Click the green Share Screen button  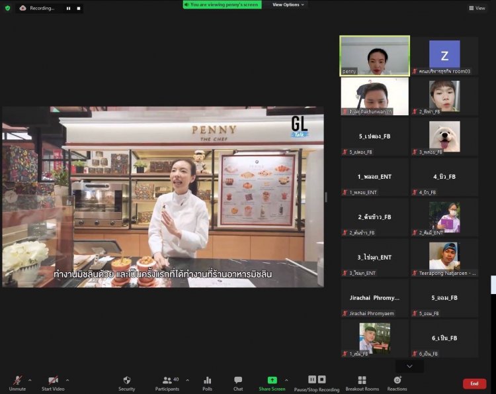tap(272, 383)
